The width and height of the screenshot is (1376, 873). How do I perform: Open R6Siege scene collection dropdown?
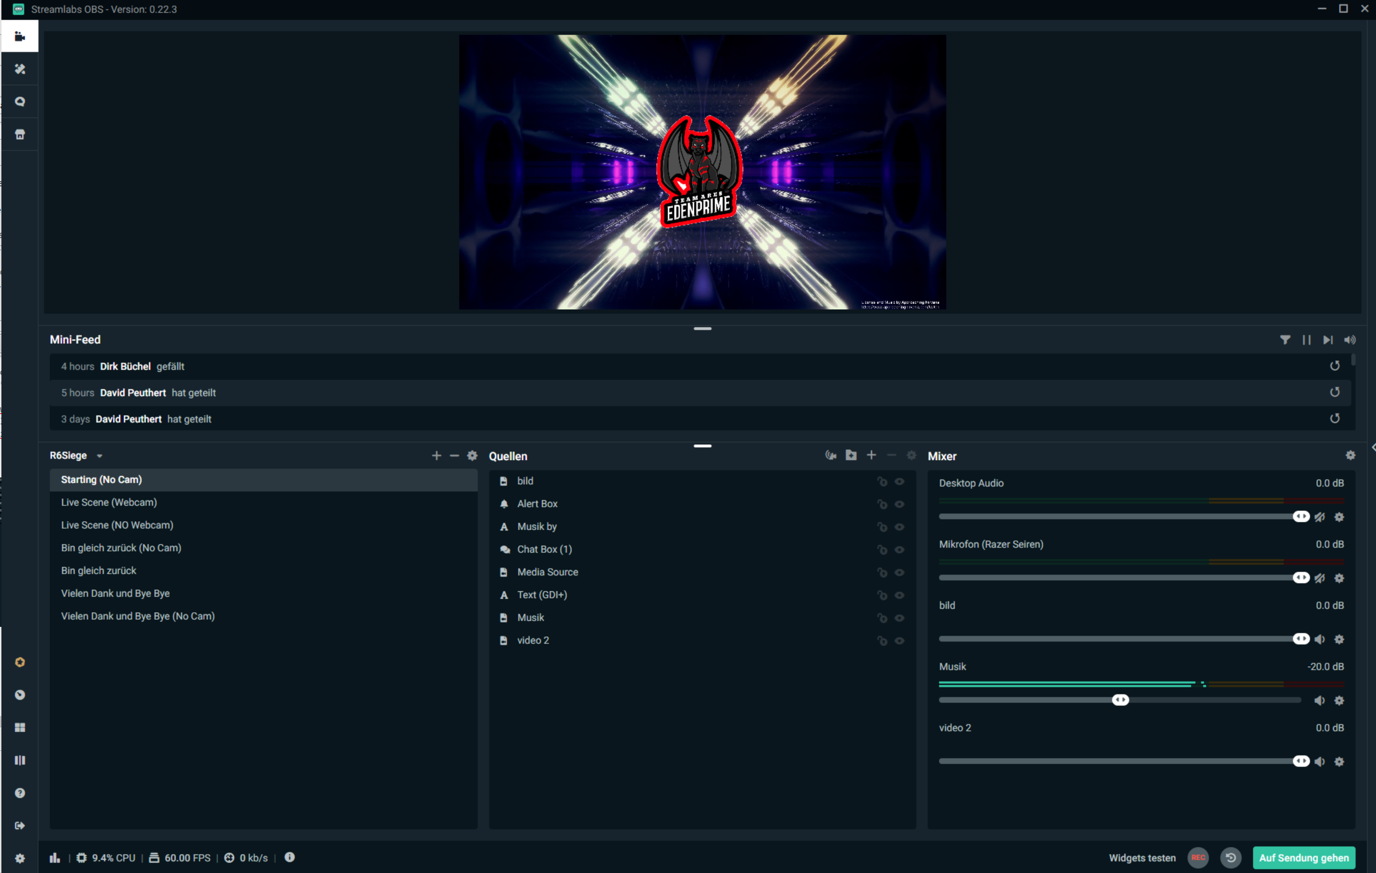[99, 456]
